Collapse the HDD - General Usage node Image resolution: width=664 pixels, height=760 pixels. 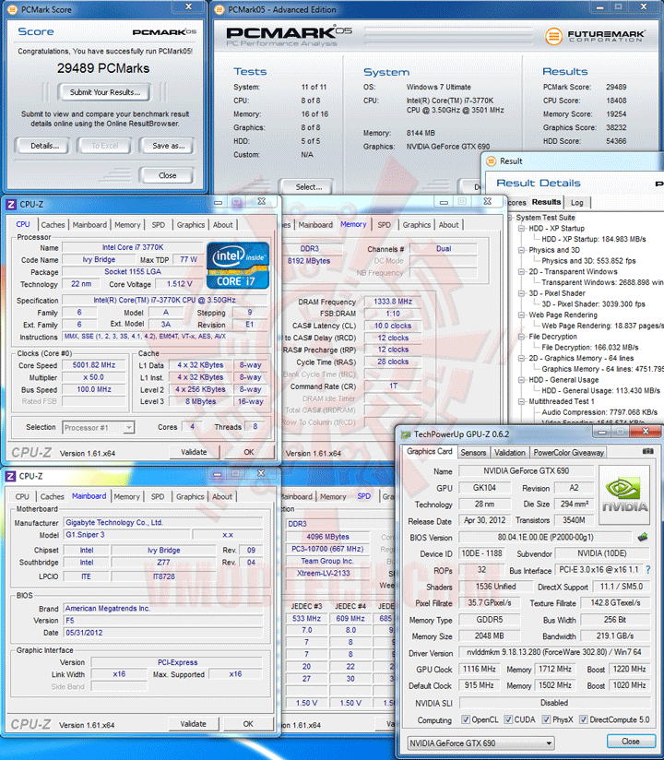pos(521,380)
